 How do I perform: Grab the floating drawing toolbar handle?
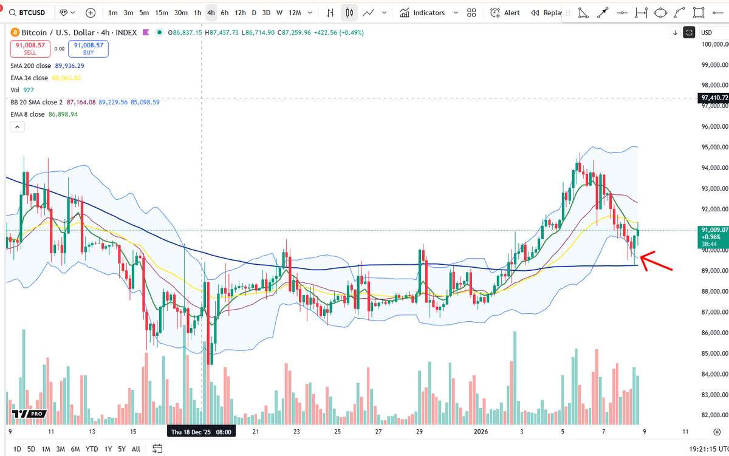pos(569,12)
